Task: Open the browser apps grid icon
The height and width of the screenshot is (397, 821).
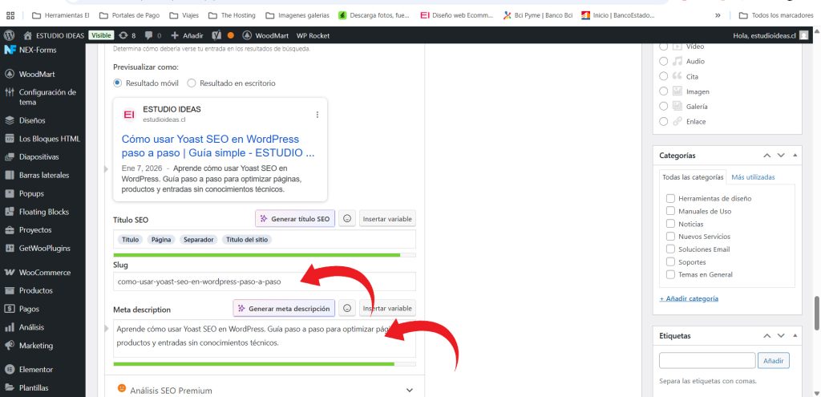Action: [x=10, y=15]
